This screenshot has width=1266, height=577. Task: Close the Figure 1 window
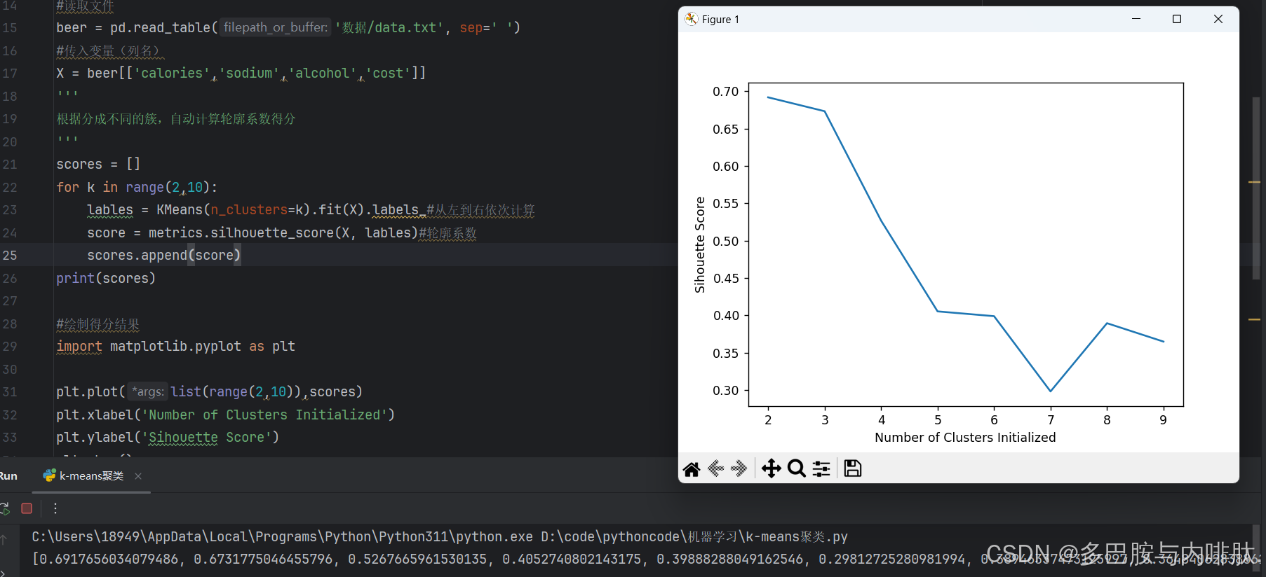[x=1218, y=19]
